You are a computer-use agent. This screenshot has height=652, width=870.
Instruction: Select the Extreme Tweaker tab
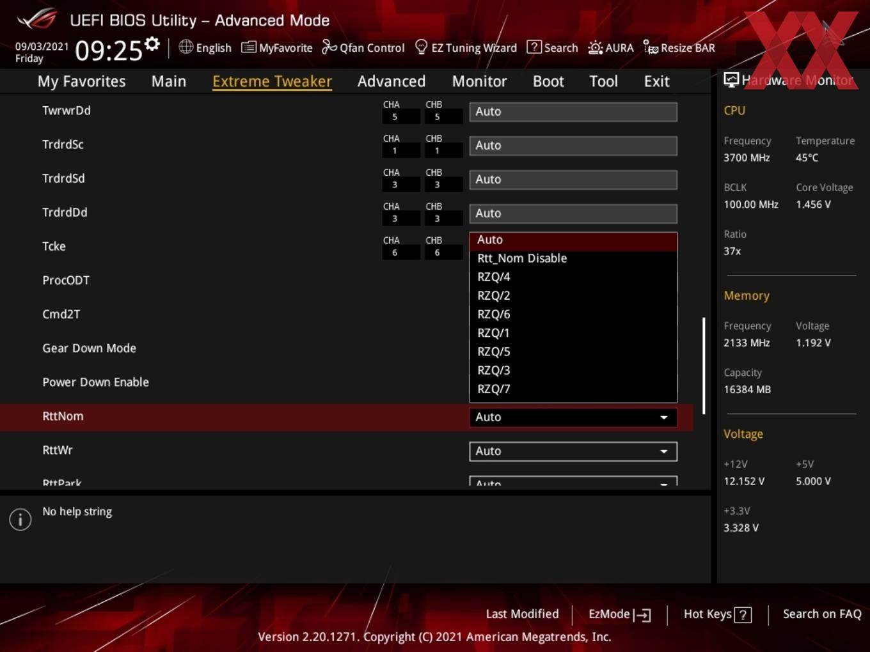(272, 81)
